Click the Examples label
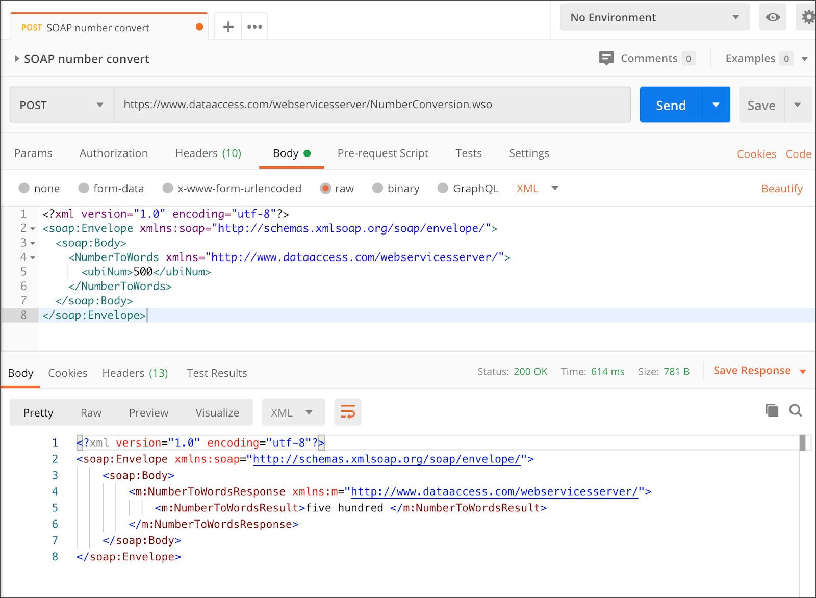 (x=750, y=58)
